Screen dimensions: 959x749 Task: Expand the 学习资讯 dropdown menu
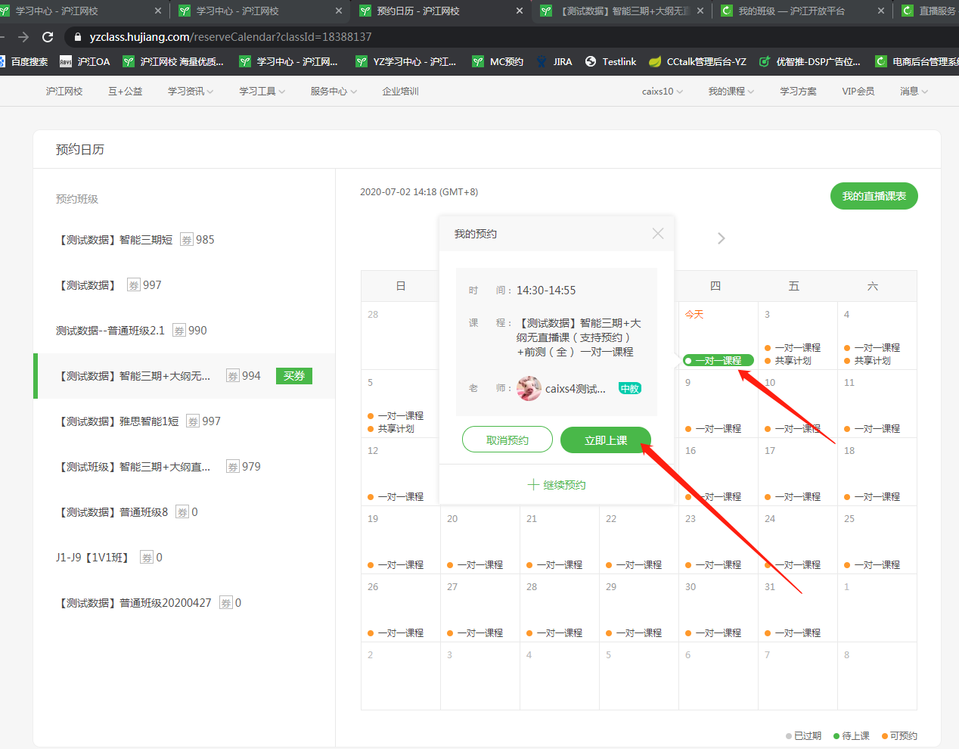click(191, 92)
